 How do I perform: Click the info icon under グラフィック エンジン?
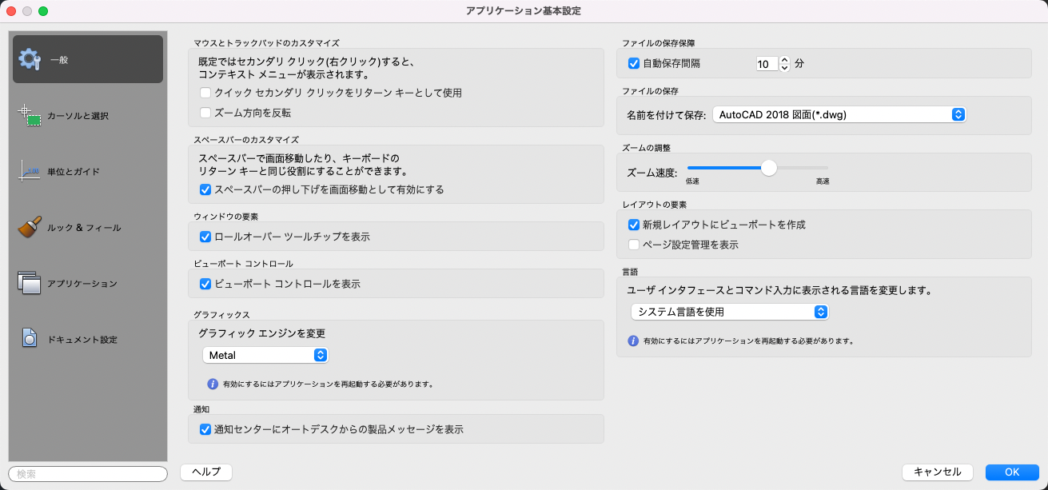point(213,384)
